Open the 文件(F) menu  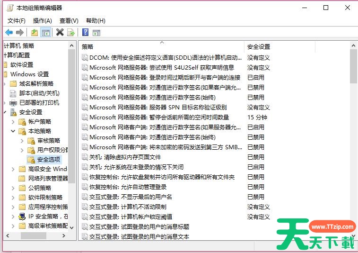pos(17,20)
